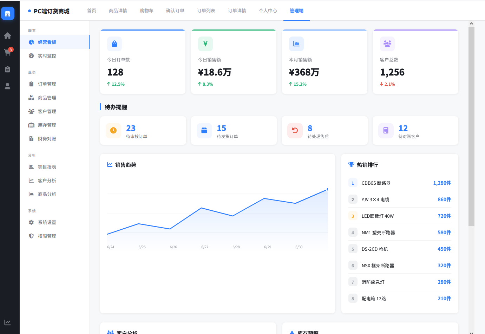
Task: Open the shopping cart icon with badge 3
Action: (x=8, y=52)
